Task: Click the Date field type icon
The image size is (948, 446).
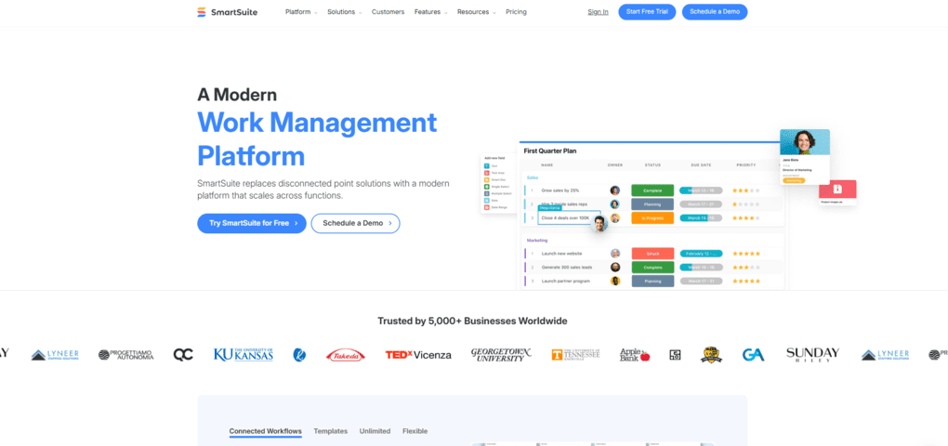Action: 487,201
